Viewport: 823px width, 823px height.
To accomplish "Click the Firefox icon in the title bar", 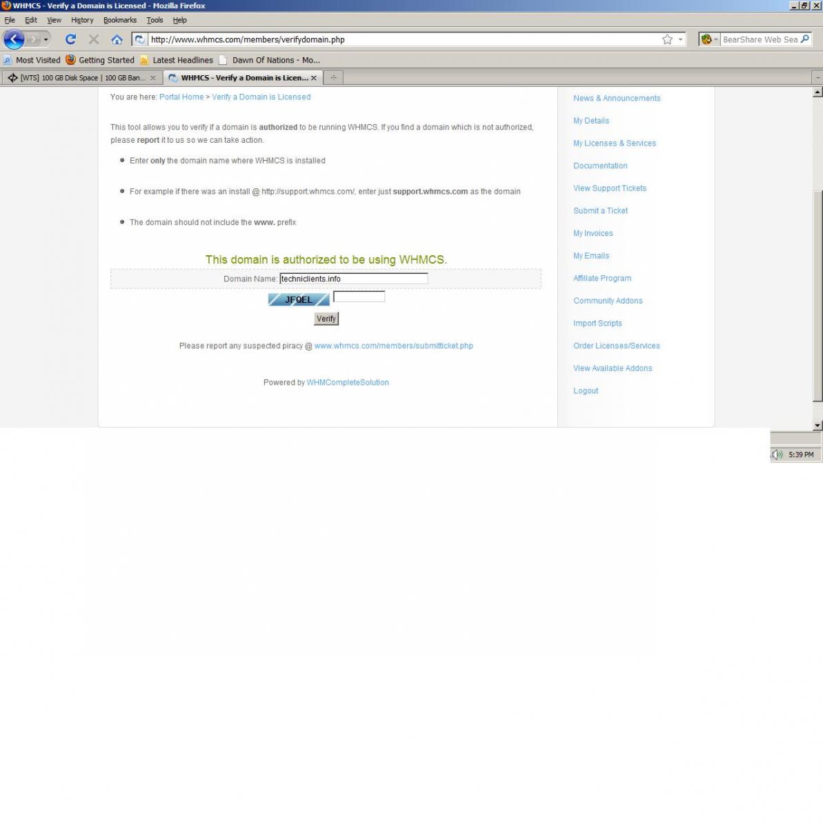I will [6, 6].
